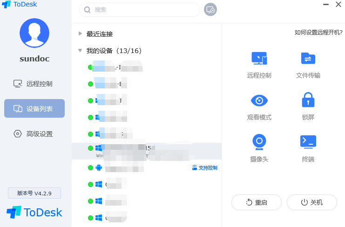Open the 摄像头 webcam icon
This screenshot has width=345, height=227.
(x=259, y=142)
